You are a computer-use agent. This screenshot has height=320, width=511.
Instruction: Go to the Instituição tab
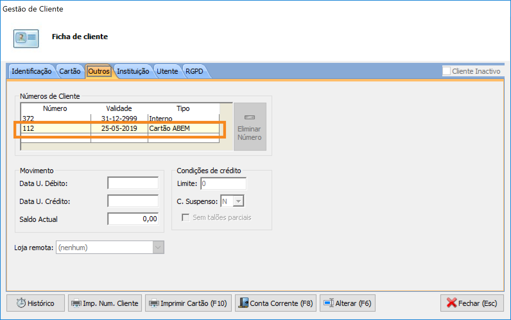133,71
